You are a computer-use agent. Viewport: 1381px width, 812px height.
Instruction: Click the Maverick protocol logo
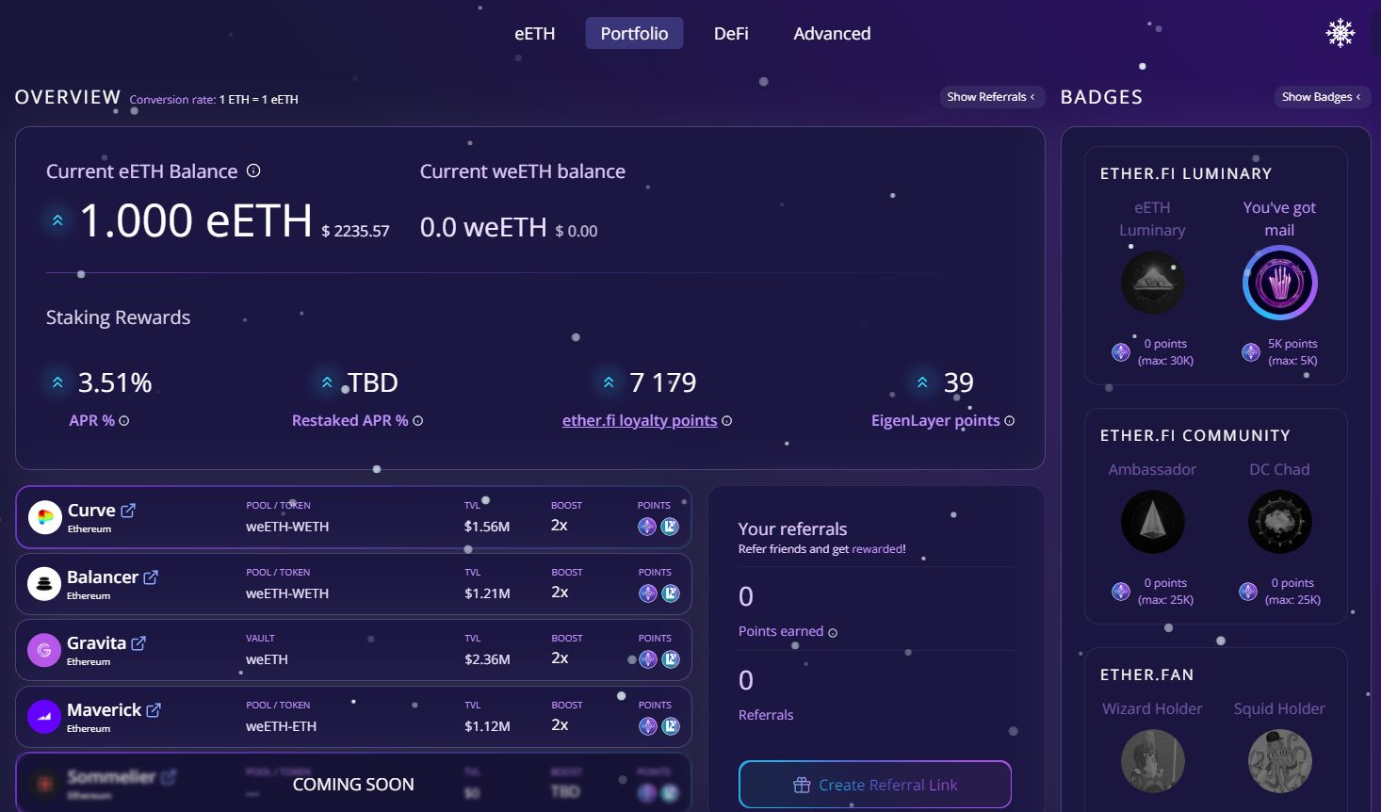pyautogui.click(x=44, y=717)
